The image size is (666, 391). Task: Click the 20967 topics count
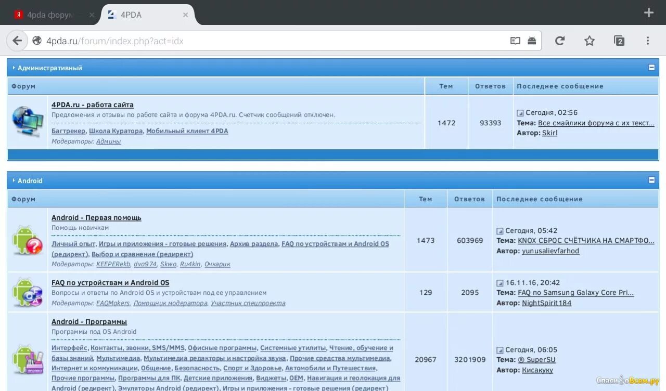tap(425, 359)
